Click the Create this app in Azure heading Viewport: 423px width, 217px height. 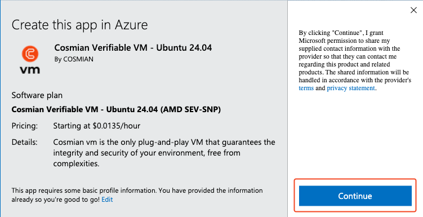pyautogui.click(x=79, y=25)
